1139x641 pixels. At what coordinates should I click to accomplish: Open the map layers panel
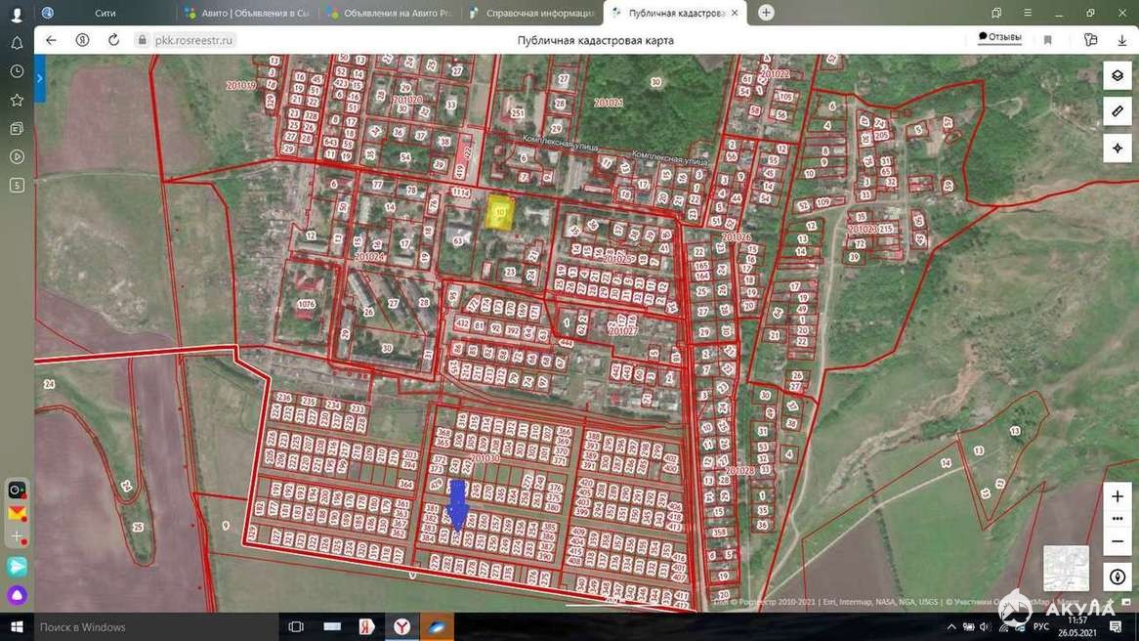point(1118,75)
